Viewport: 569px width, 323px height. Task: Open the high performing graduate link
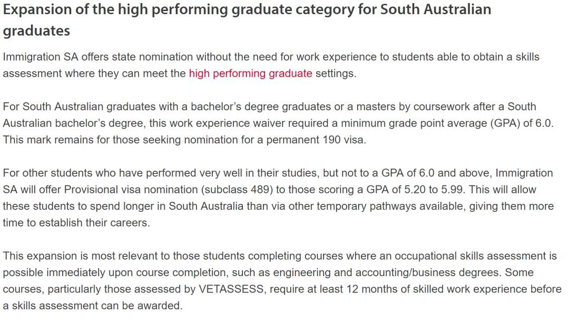pos(250,73)
